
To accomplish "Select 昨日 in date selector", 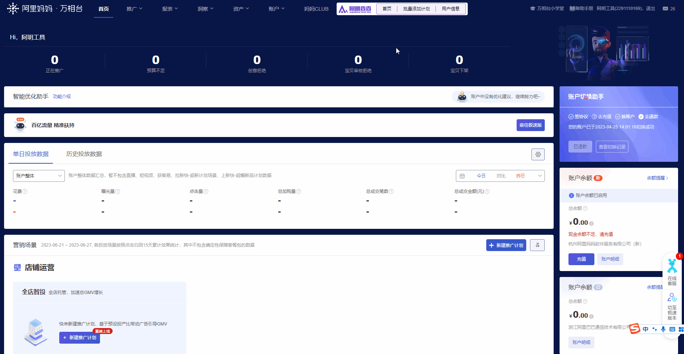I will 521,176.
